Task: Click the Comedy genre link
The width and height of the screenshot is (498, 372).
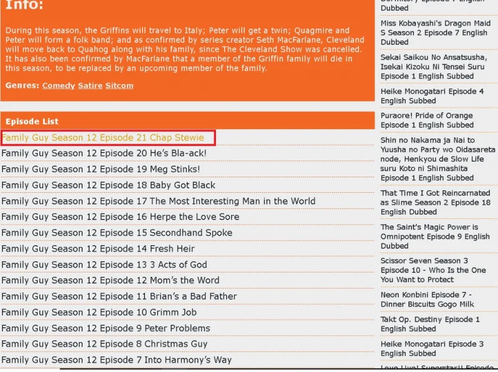Action: point(59,86)
